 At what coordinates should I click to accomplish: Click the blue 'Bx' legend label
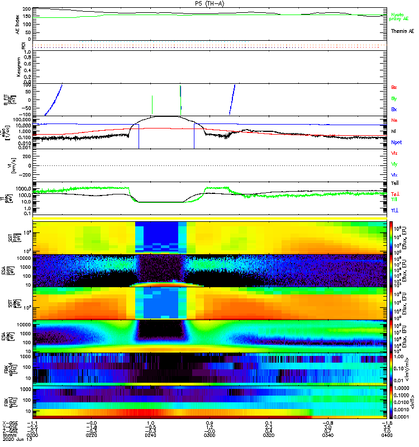point(394,110)
